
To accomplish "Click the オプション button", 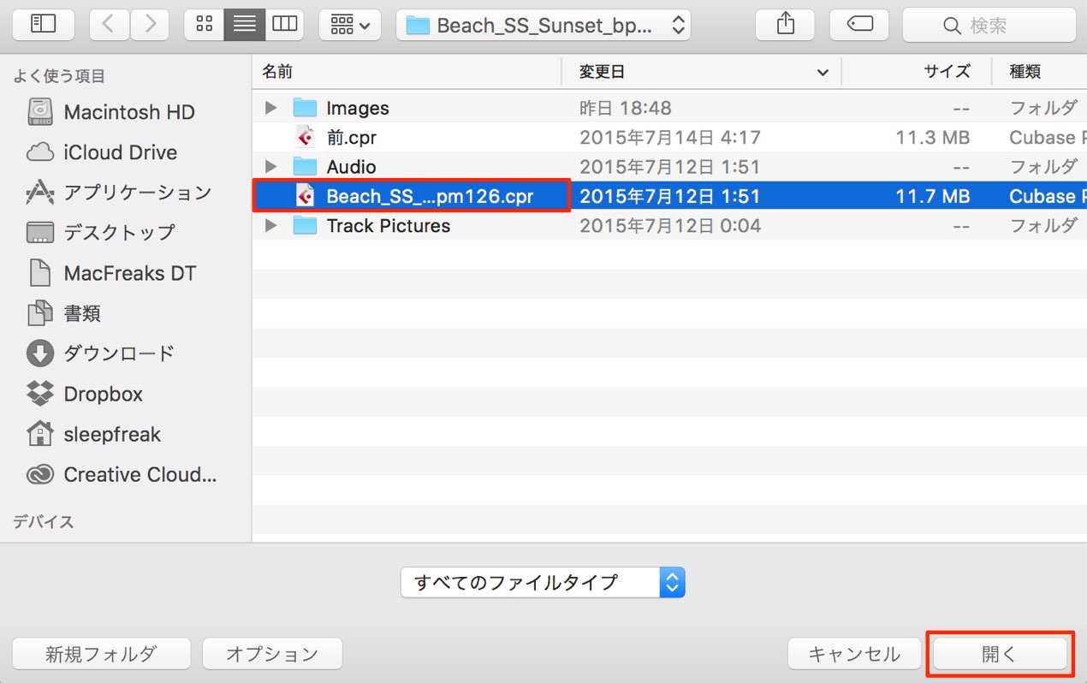I will (272, 654).
